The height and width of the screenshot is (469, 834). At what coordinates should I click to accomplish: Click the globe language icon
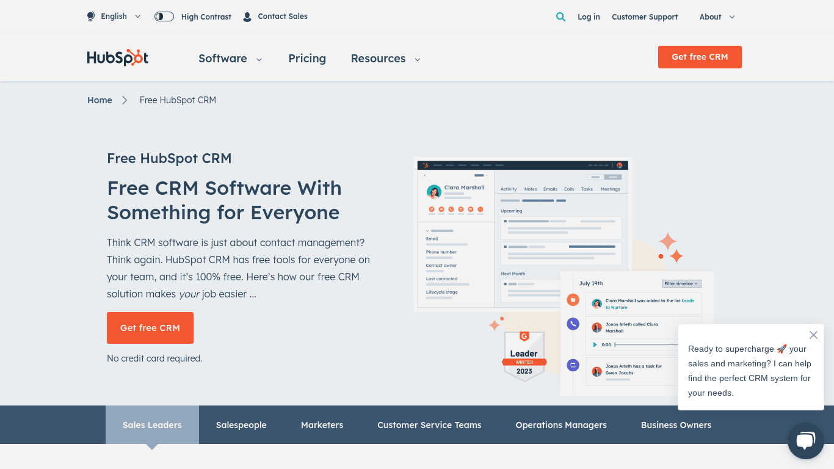click(x=91, y=16)
